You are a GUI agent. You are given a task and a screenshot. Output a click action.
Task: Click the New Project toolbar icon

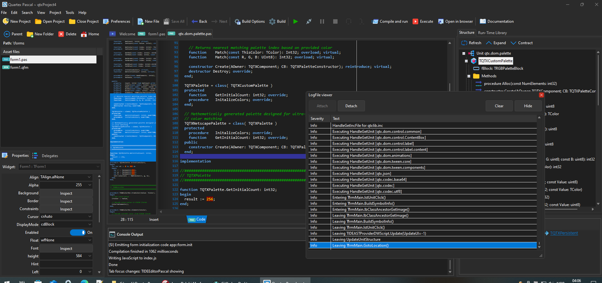[6, 22]
